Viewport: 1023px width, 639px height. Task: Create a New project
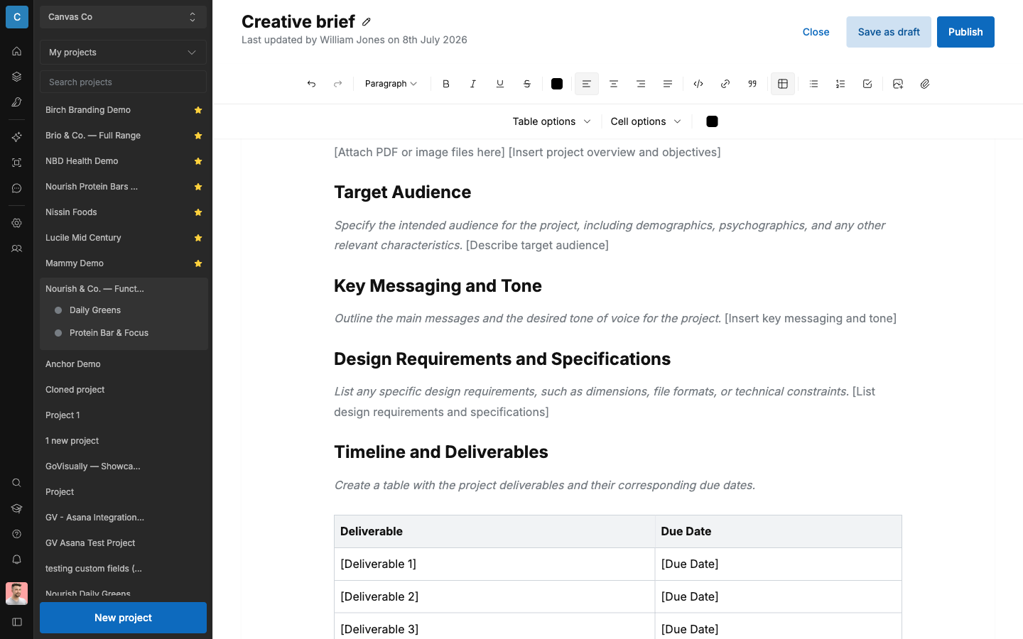click(123, 618)
